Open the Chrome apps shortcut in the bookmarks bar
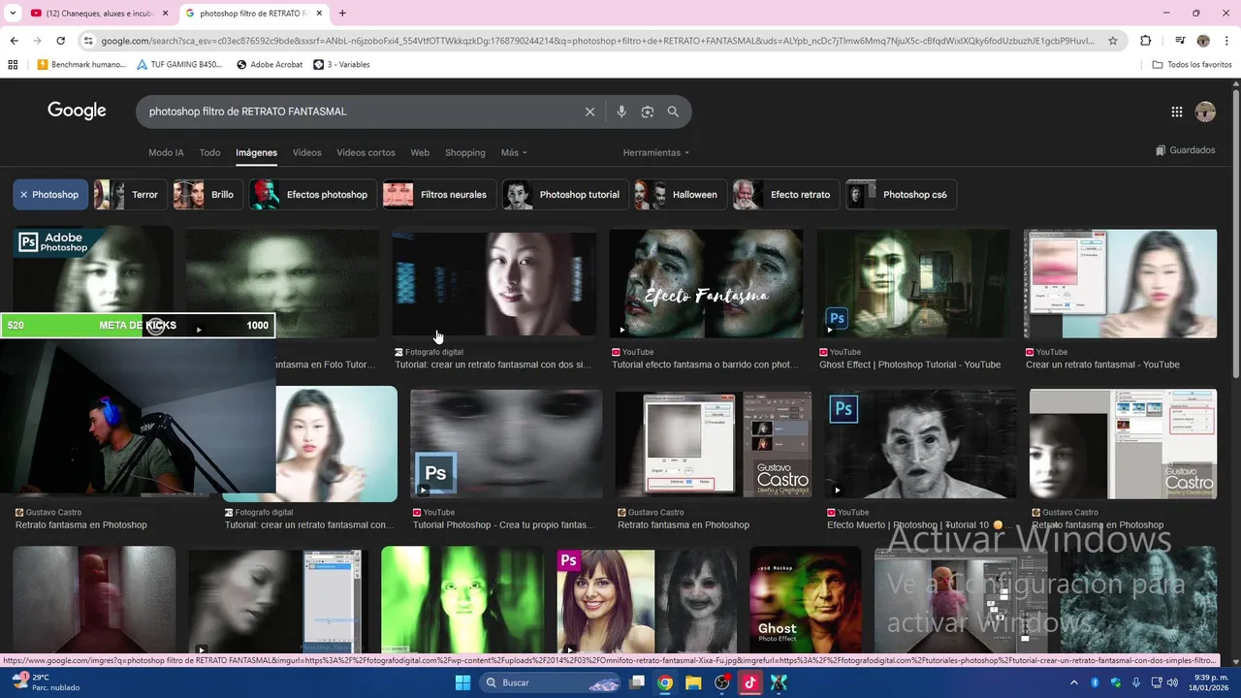The height and width of the screenshot is (698, 1241). 13,65
